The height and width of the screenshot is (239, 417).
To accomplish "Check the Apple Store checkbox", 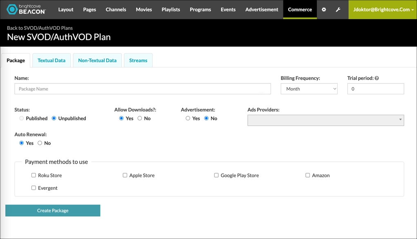I will [125, 175].
